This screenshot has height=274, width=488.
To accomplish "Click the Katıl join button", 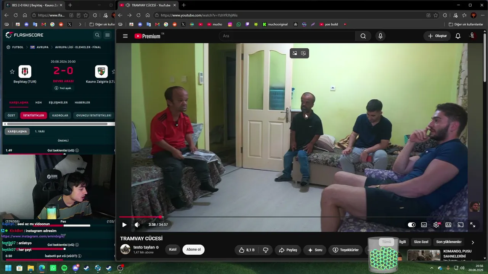I will click(173, 250).
